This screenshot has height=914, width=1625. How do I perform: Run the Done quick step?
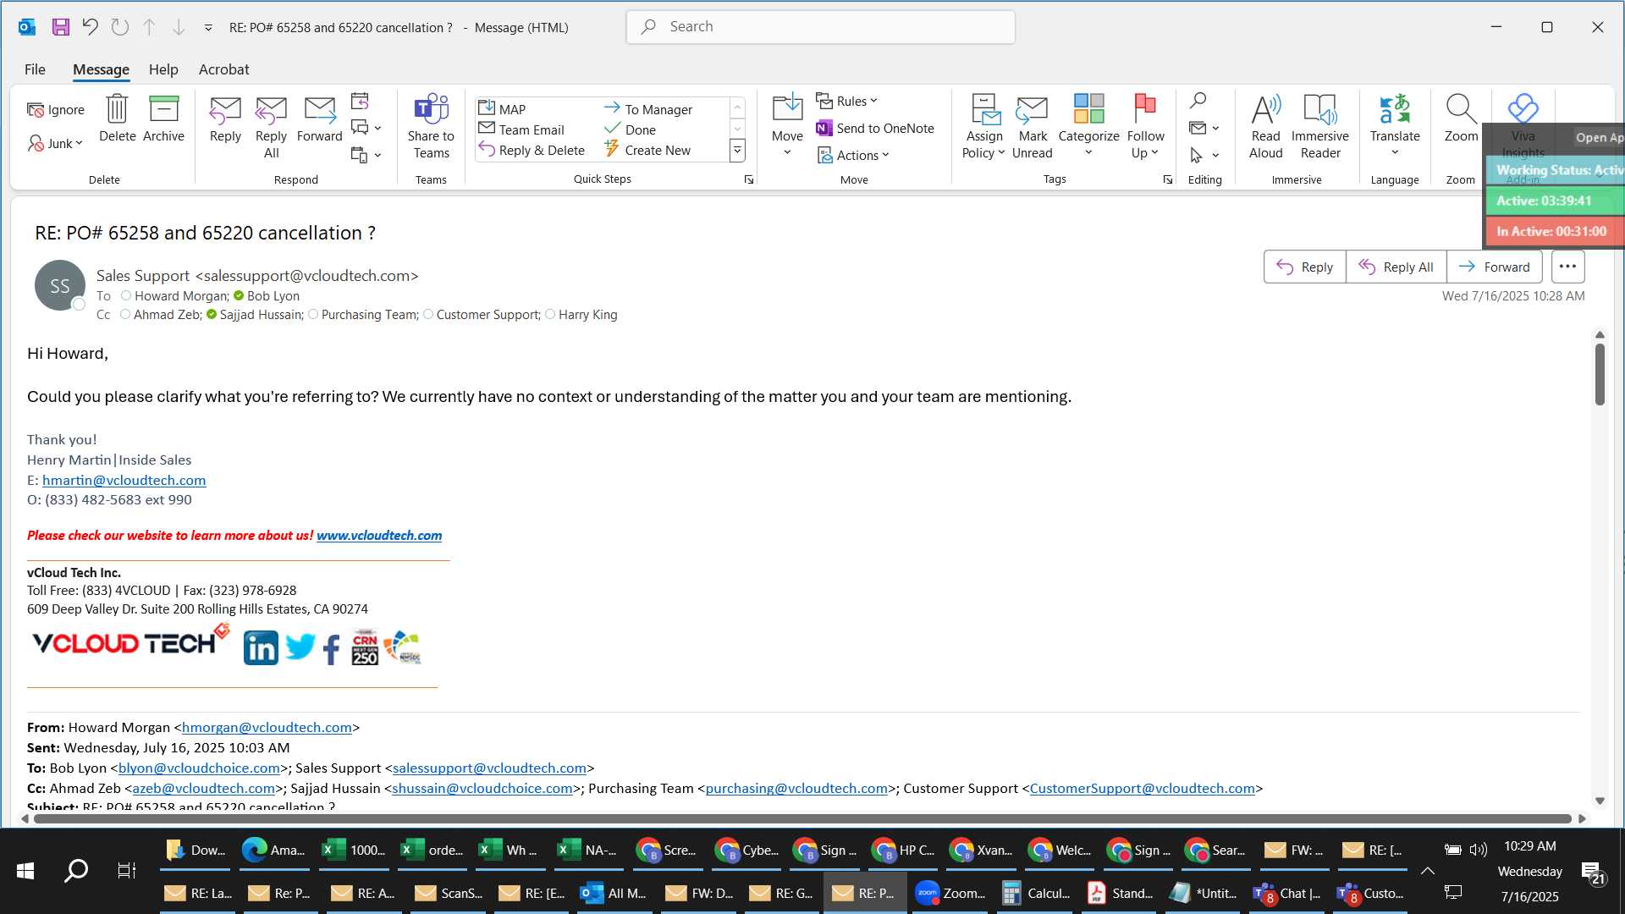click(x=630, y=129)
